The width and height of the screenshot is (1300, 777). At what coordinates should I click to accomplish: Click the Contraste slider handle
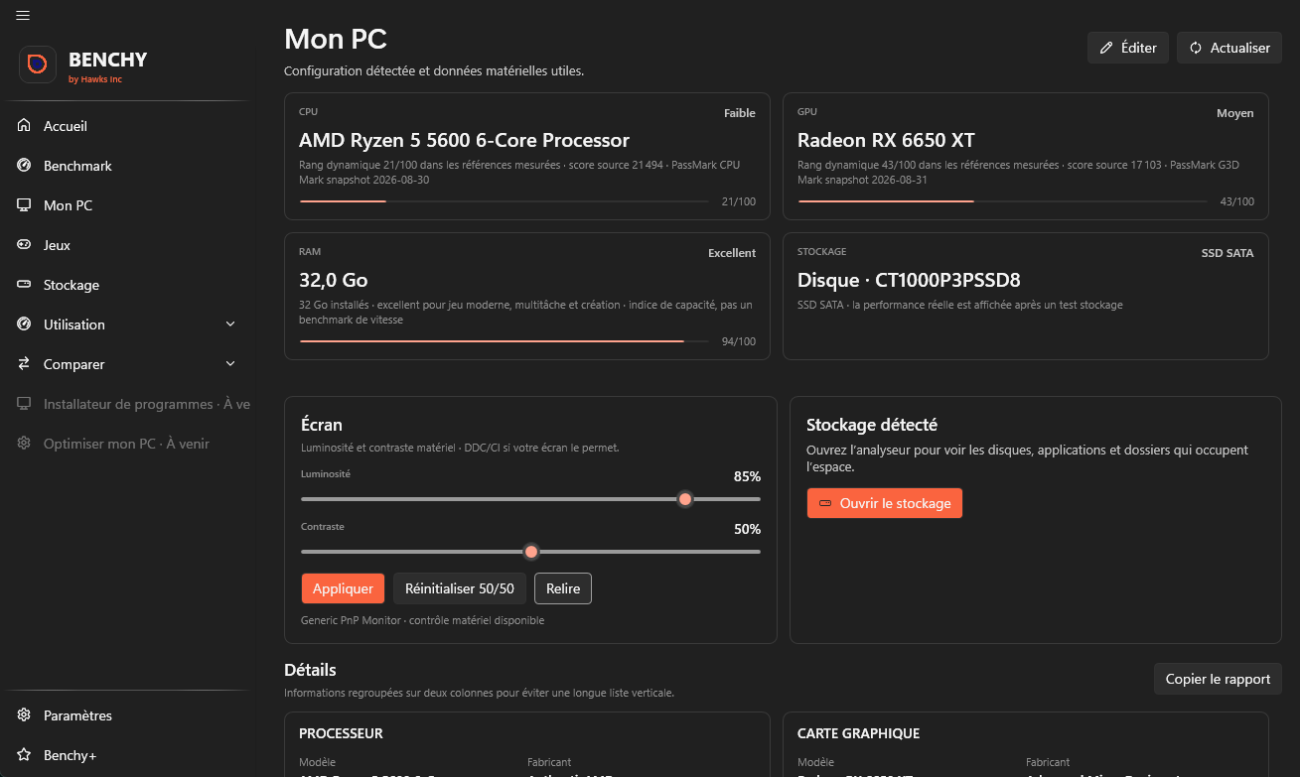click(x=531, y=552)
